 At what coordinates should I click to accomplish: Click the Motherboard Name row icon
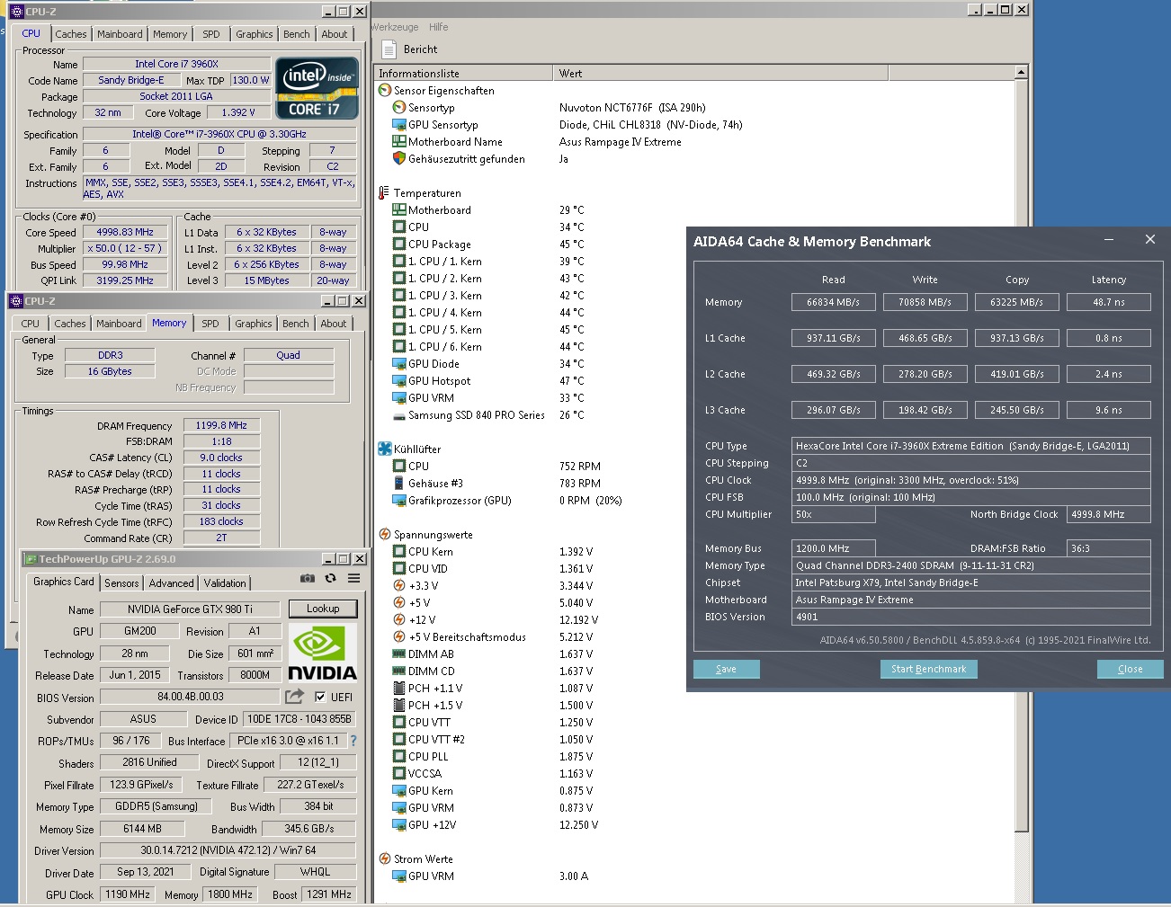[x=399, y=142]
